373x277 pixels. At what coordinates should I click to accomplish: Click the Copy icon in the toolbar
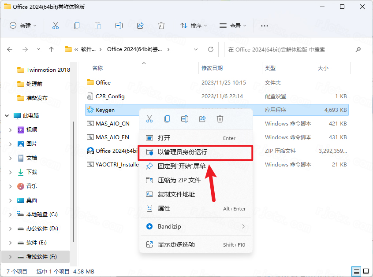tap(76, 26)
